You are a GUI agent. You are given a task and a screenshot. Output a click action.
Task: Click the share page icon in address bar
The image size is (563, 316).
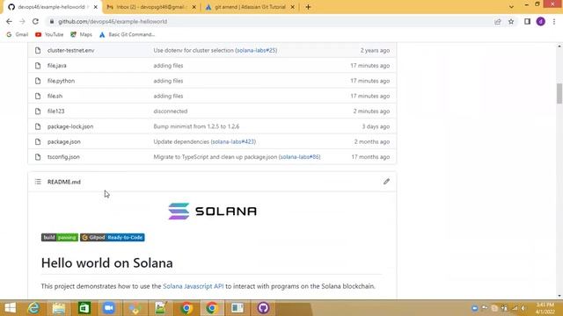pyautogui.click(x=498, y=21)
